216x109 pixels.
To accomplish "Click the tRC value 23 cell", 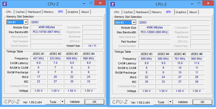I will pyautogui.click(x=38, y=81).
